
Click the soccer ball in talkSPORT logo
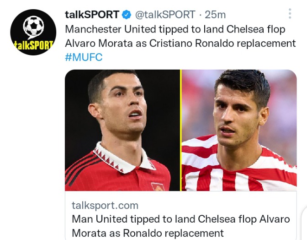tap(33, 27)
